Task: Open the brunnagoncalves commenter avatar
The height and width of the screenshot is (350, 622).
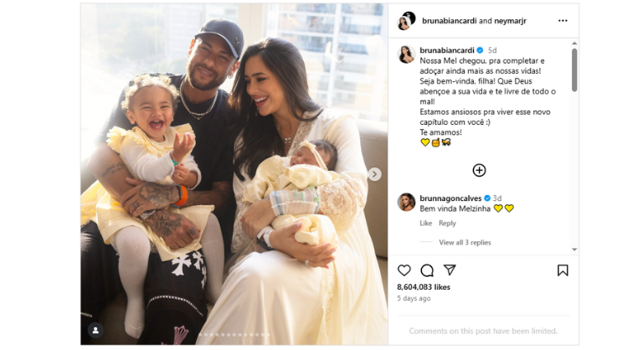Action: coord(406,202)
